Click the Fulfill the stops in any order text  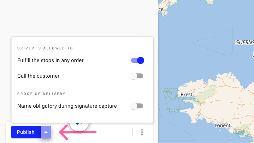click(51, 60)
